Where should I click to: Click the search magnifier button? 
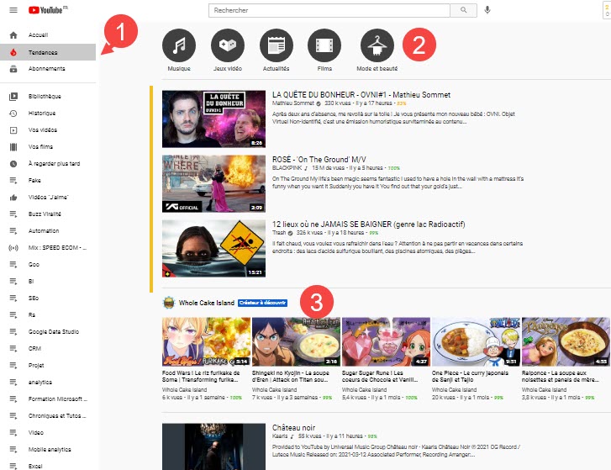click(x=463, y=10)
